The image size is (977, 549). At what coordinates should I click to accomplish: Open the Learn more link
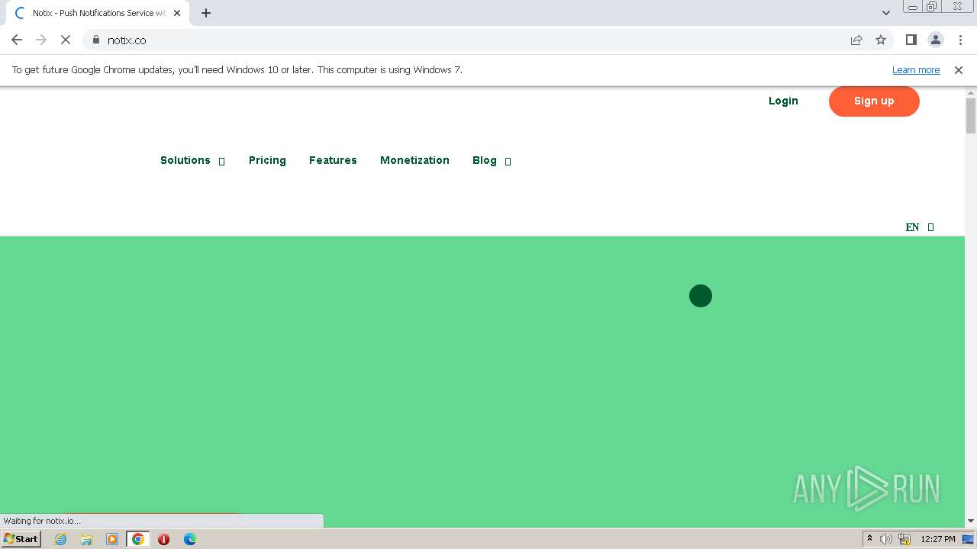click(916, 70)
